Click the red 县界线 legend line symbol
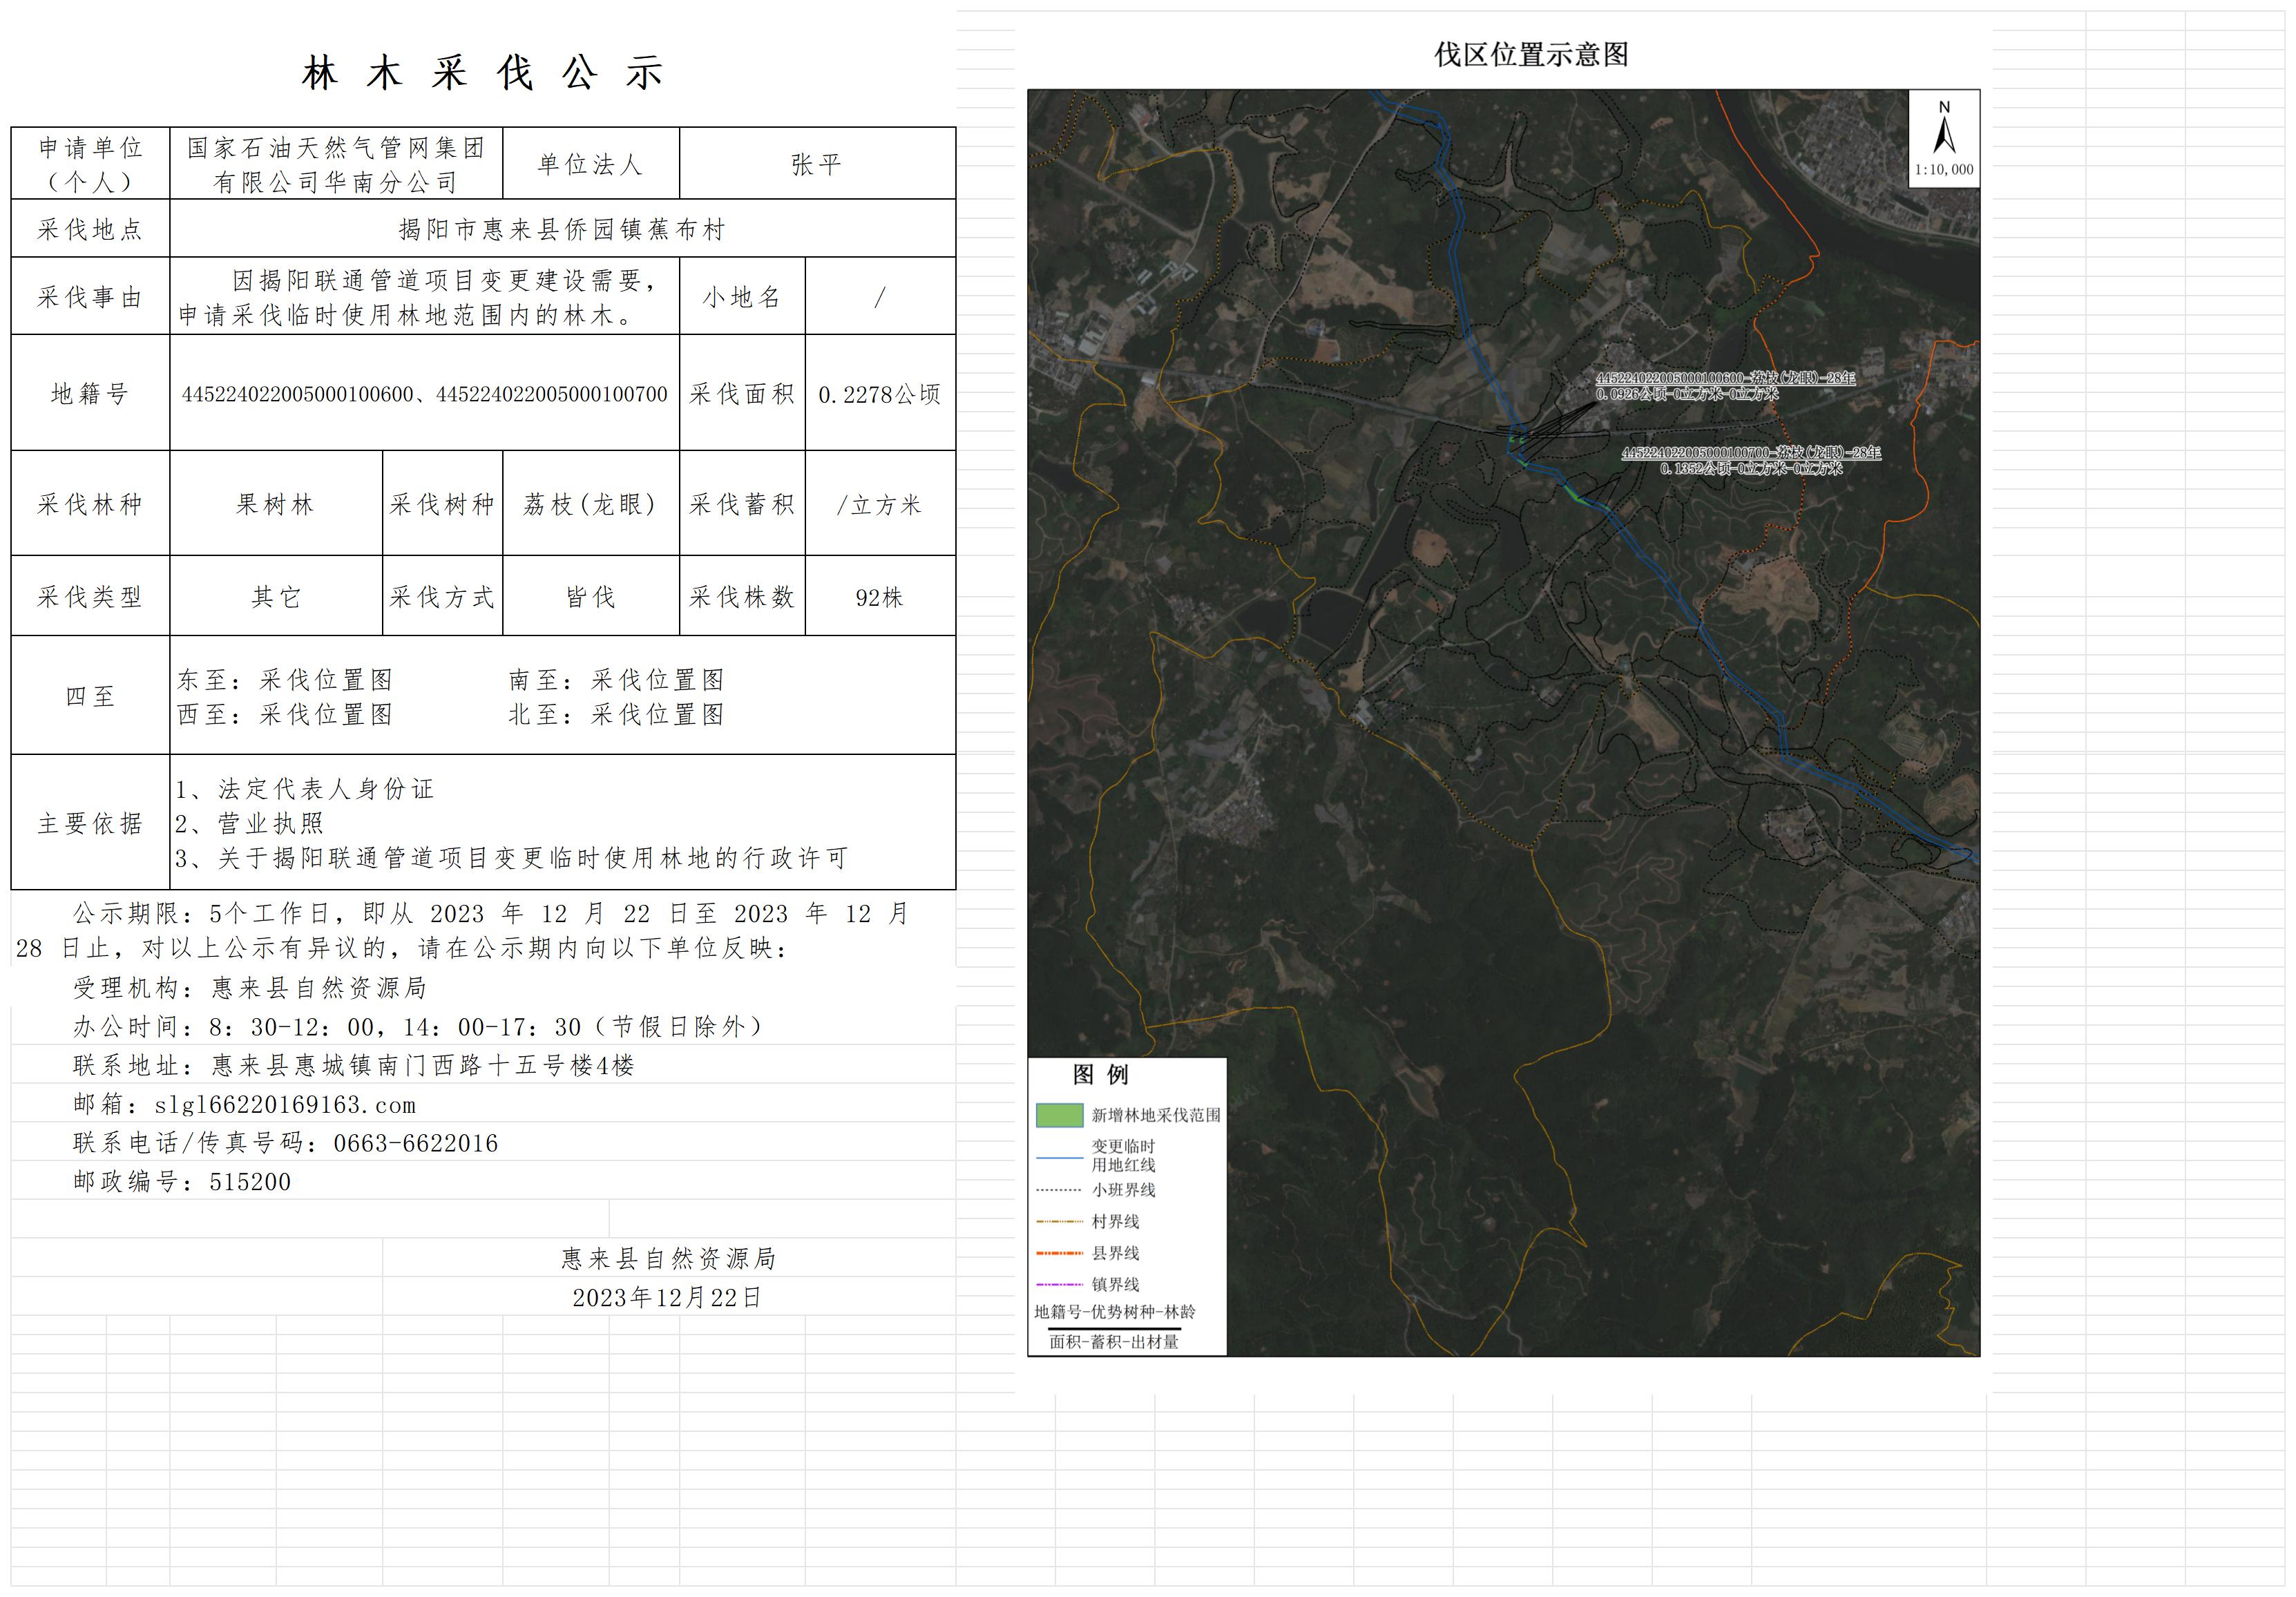Screen dimensions: 2296x1597 point(1059,1253)
